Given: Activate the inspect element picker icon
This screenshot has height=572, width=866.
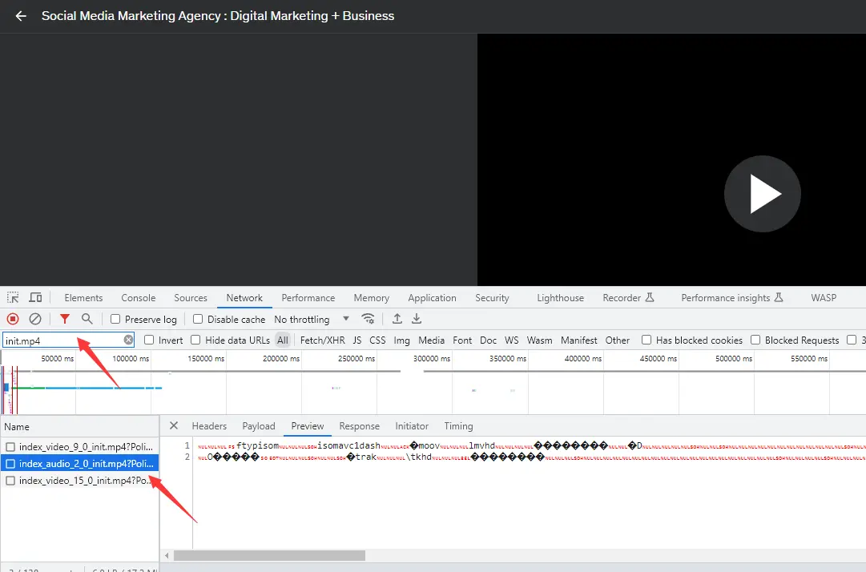Looking at the screenshot, I should [14, 297].
